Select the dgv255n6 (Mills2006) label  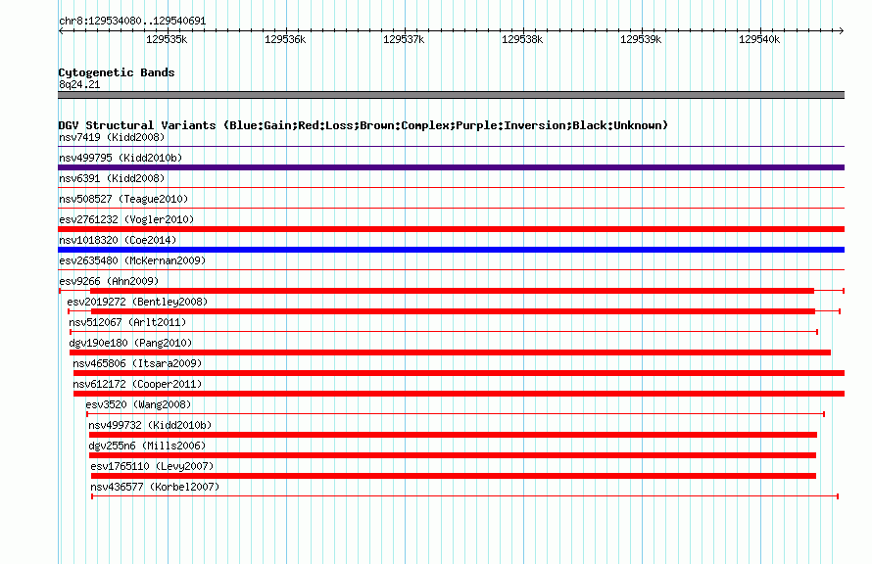(147, 446)
